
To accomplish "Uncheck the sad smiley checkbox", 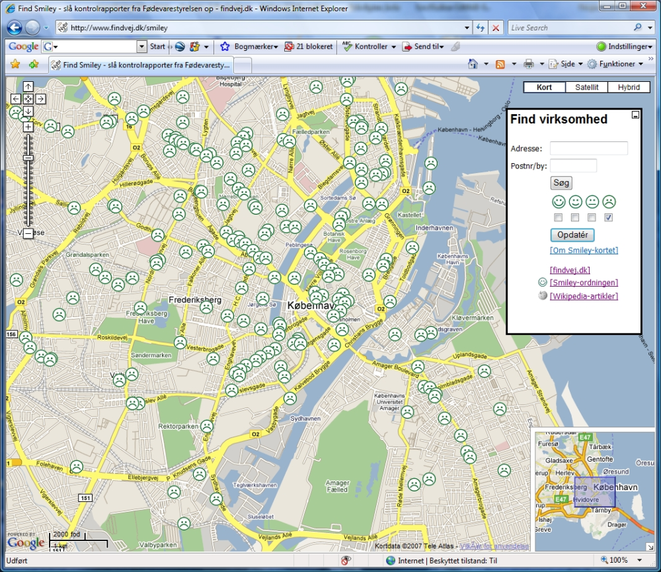I will [608, 217].
